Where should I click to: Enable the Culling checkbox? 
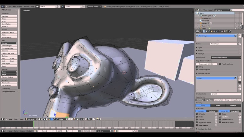point(197,67)
